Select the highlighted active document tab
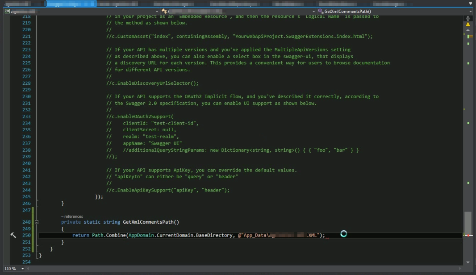This screenshot has height=275, width=476. point(71,4)
